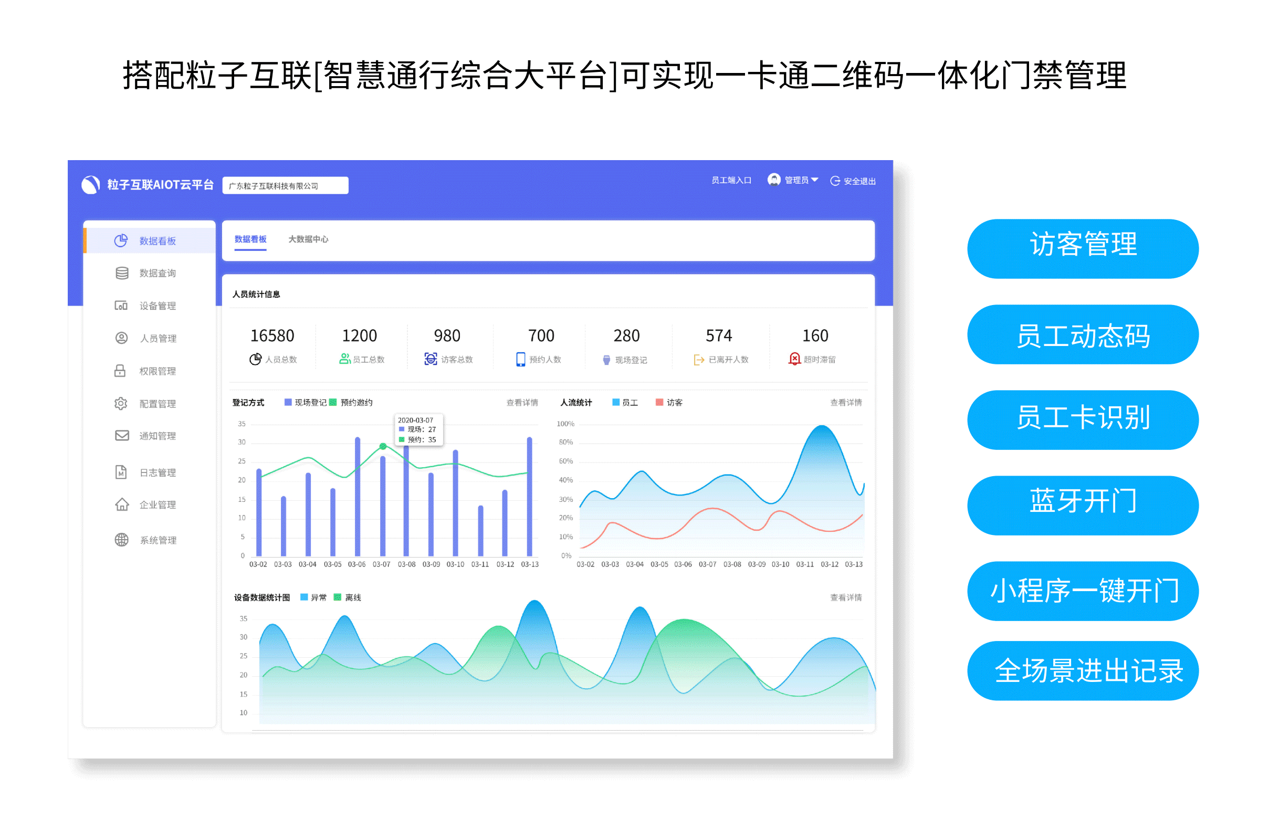Click 查看详情 for 登记方式 chart
The width and height of the screenshot is (1269, 830).
click(522, 403)
